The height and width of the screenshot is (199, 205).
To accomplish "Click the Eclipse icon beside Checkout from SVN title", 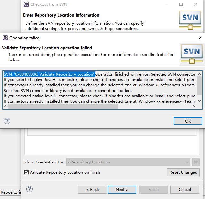I will coord(26,4).
